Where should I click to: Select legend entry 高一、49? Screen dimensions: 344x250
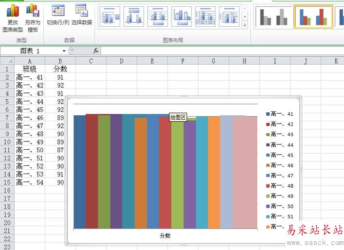(x=280, y=196)
